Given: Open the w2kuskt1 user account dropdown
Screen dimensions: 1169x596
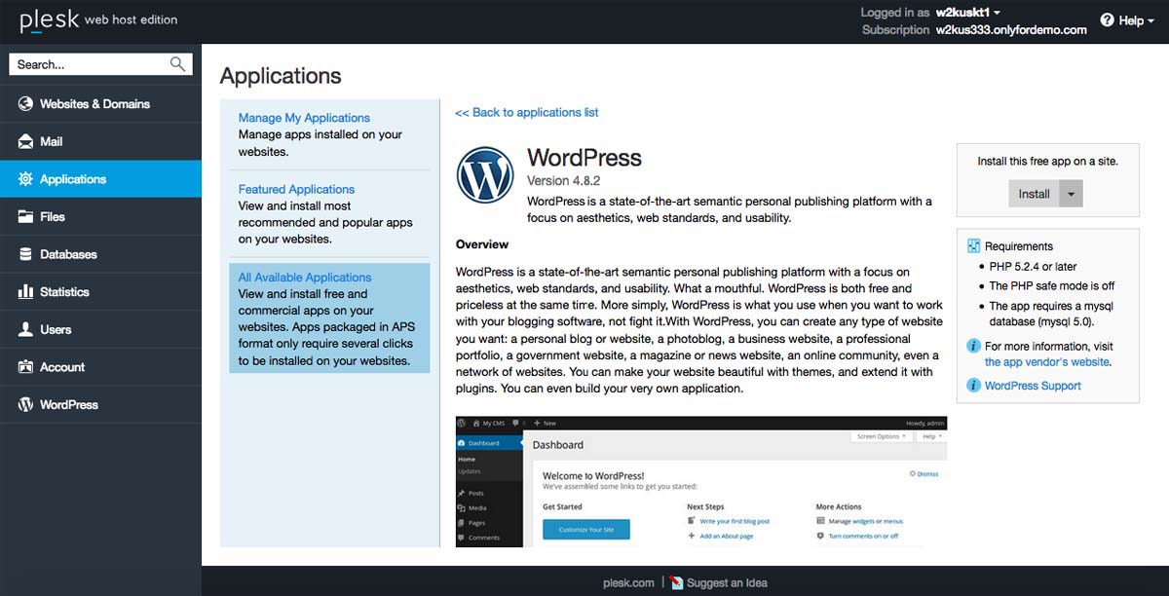Looking at the screenshot, I should point(968,13).
